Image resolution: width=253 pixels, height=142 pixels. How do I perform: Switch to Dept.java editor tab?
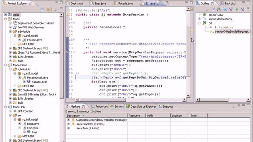point(75,4)
